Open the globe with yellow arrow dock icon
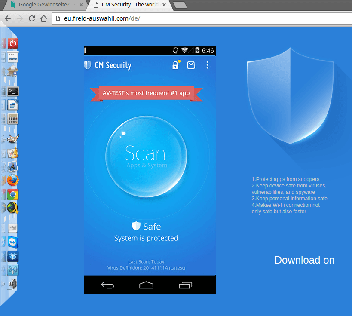 (x=13, y=208)
